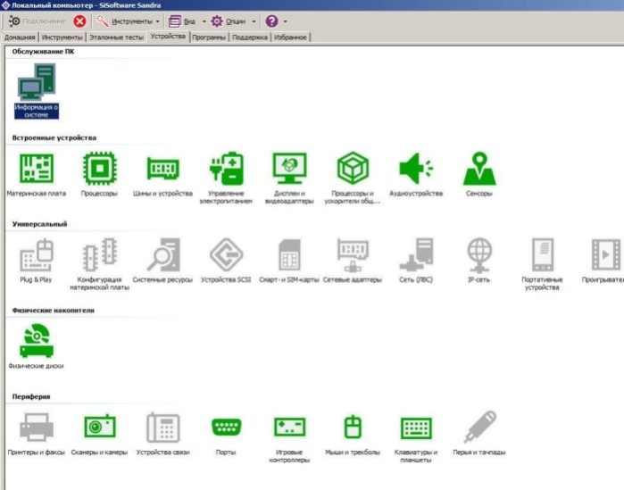Expand help dropdown arrow
This screenshot has height=490, width=624.
pyautogui.click(x=286, y=21)
